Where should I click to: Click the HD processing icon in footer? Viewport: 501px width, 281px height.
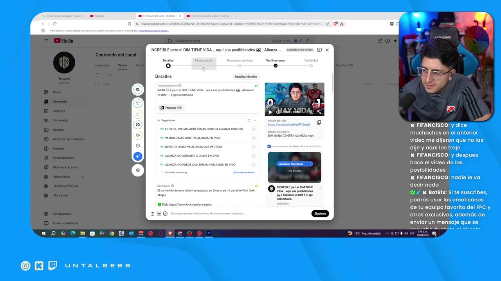click(159, 213)
